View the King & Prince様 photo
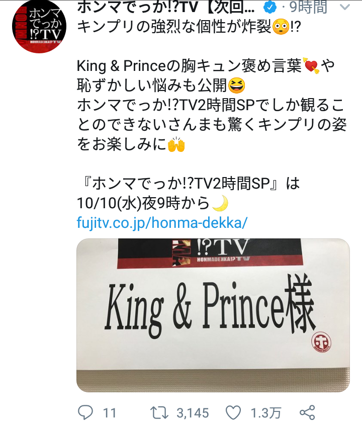362x424 pixels. coord(213,315)
